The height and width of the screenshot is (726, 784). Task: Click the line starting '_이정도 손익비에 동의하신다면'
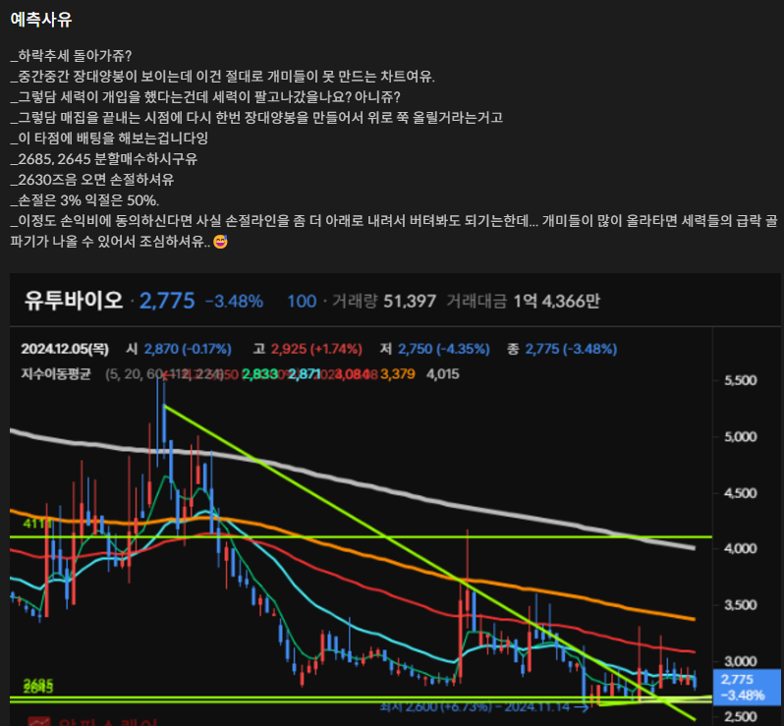click(x=394, y=231)
